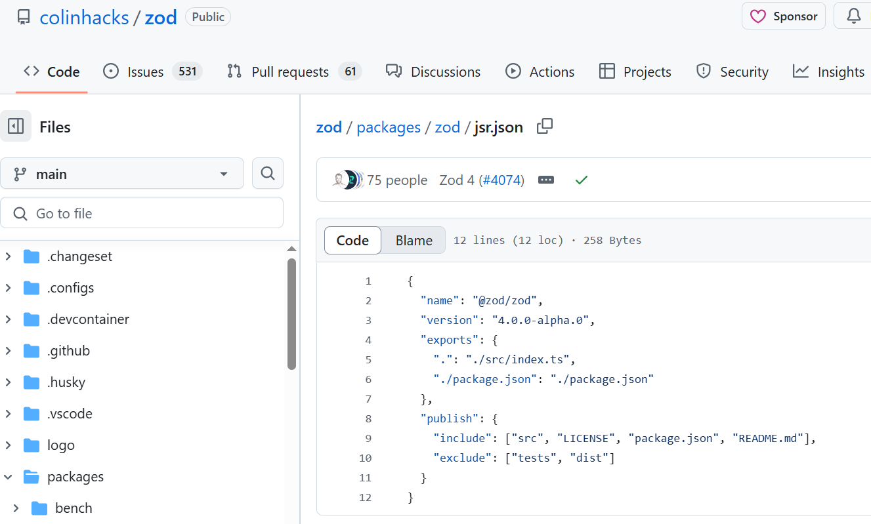Click the Public visibility label
Viewport: 871px width, 524px height.
208,17
